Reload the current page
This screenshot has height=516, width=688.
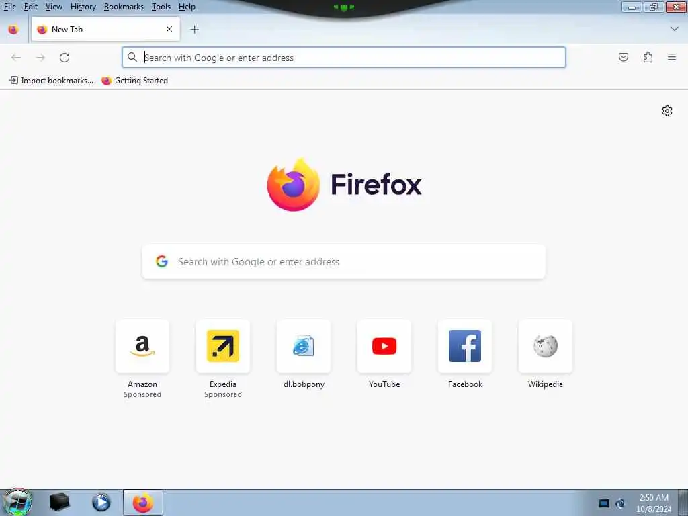click(64, 58)
